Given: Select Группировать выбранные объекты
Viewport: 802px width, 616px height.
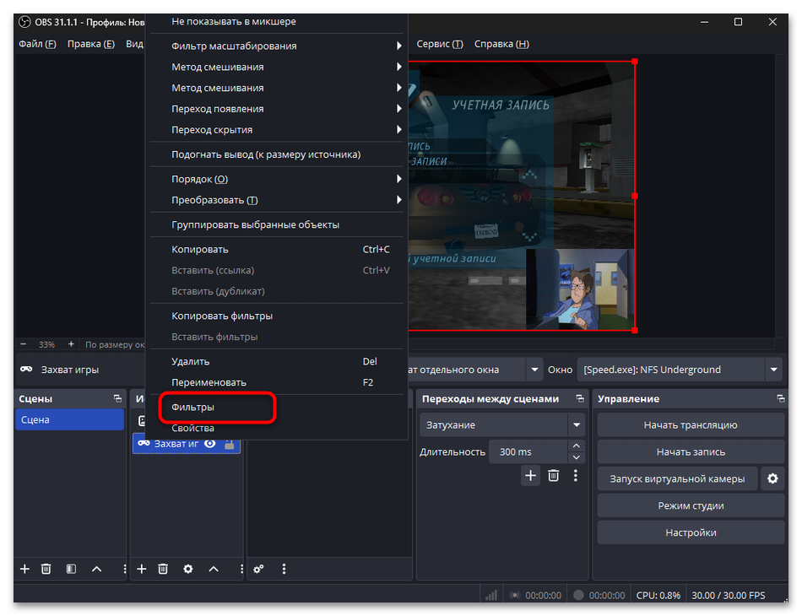Looking at the screenshot, I should click(x=277, y=225).
